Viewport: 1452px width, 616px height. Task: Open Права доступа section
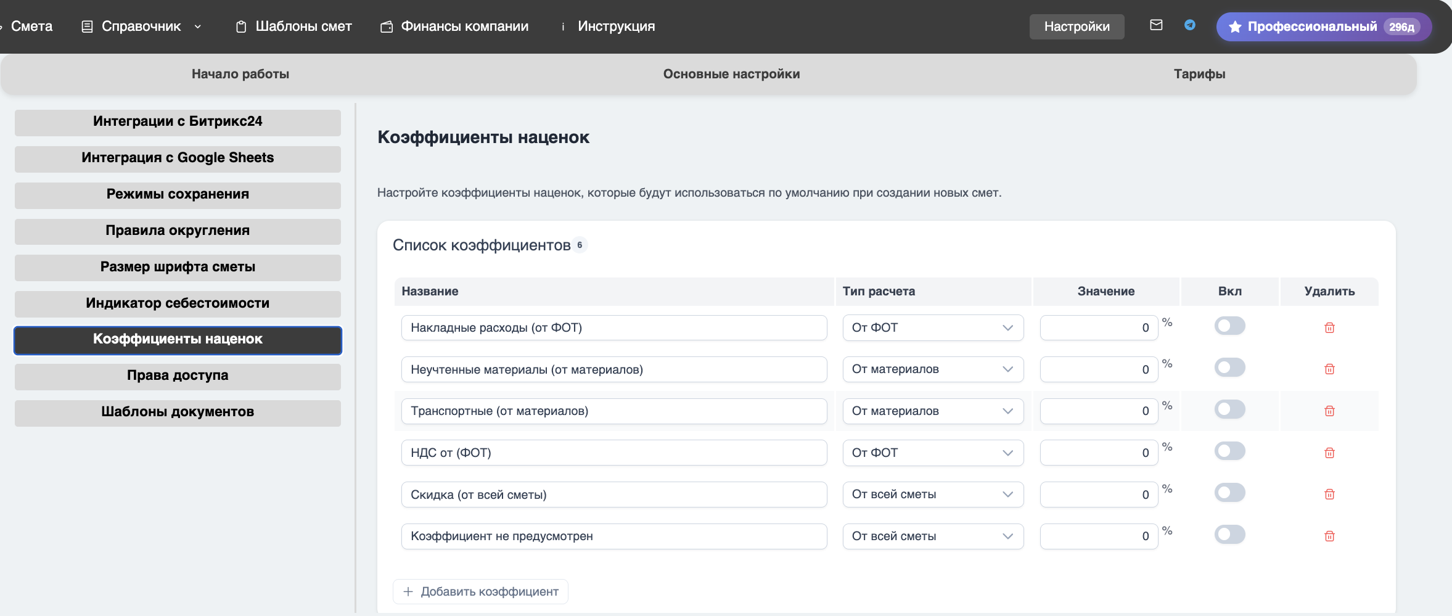[x=178, y=376]
